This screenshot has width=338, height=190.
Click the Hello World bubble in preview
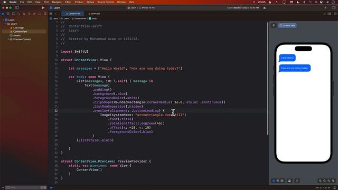click(x=287, y=58)
